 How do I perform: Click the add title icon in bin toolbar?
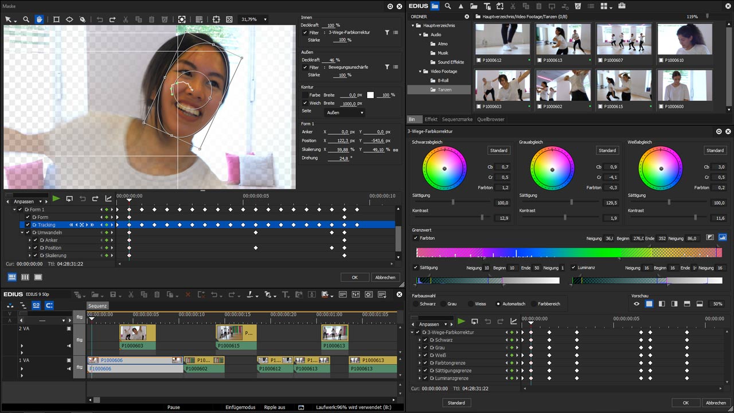[x=487, y=6]
